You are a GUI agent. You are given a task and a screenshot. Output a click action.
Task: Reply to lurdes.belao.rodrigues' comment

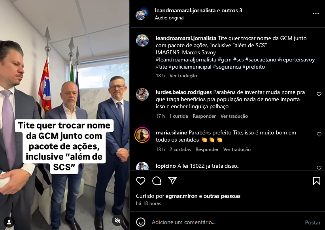(x=204, y=116)
